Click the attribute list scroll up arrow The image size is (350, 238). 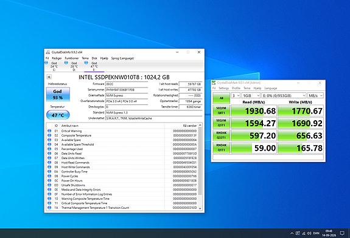coord(200,125)
